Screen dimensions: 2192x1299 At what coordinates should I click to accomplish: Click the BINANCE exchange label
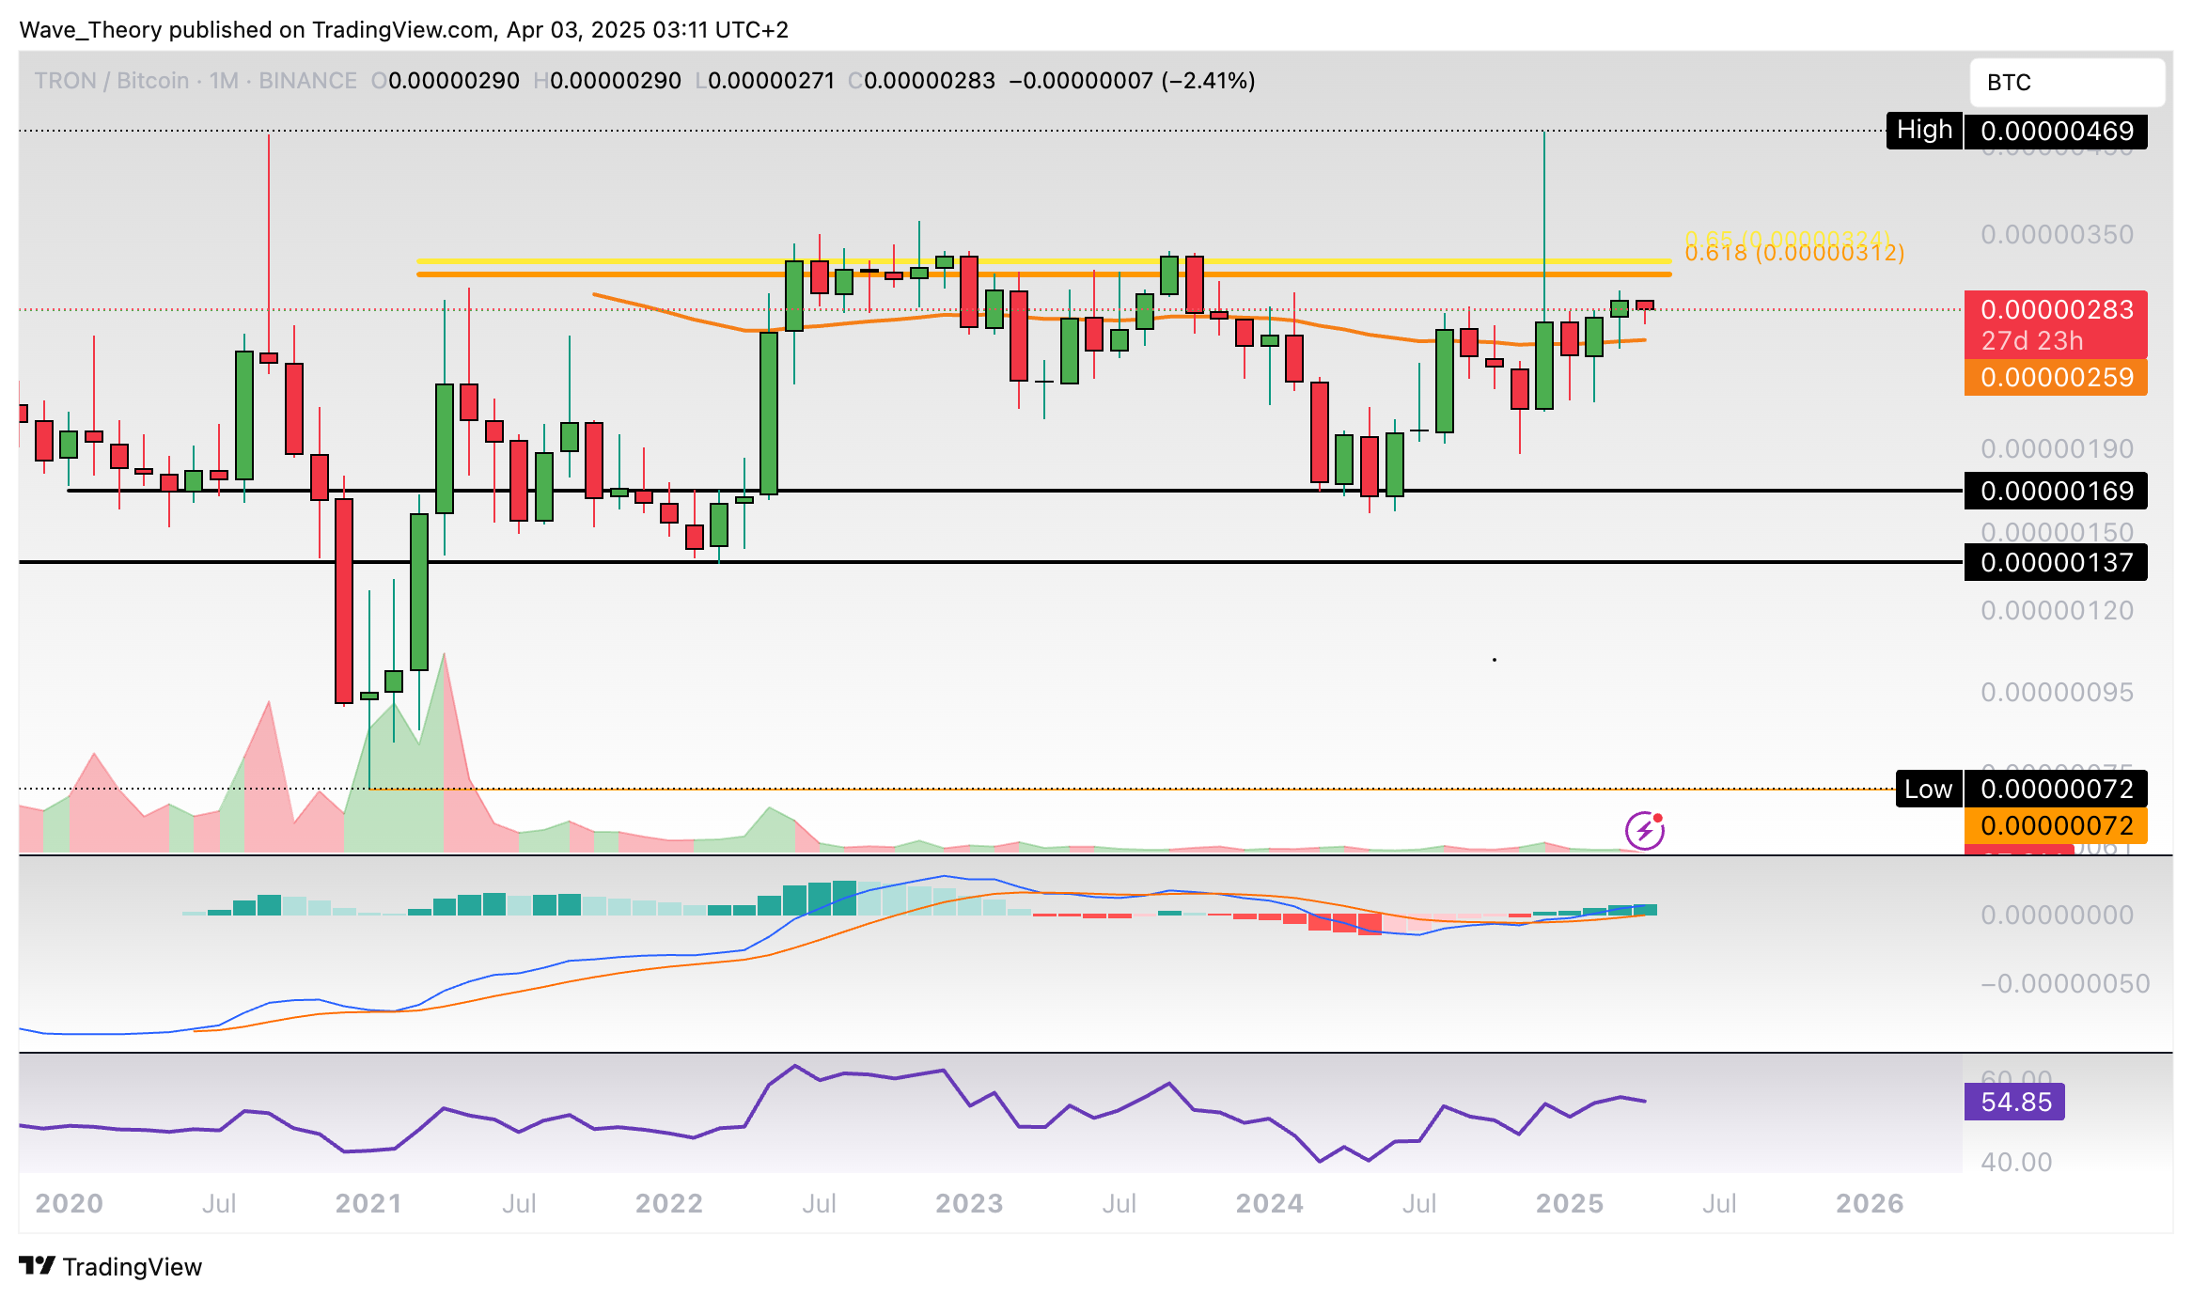click(x=307, y=81)
